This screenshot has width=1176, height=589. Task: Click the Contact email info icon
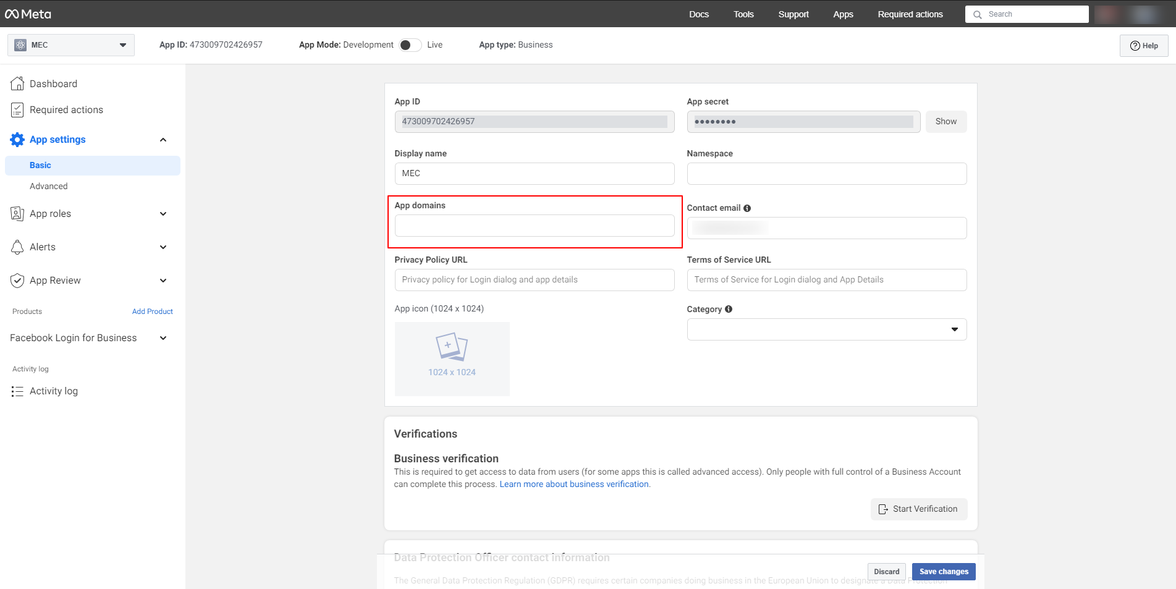(747, 208)
